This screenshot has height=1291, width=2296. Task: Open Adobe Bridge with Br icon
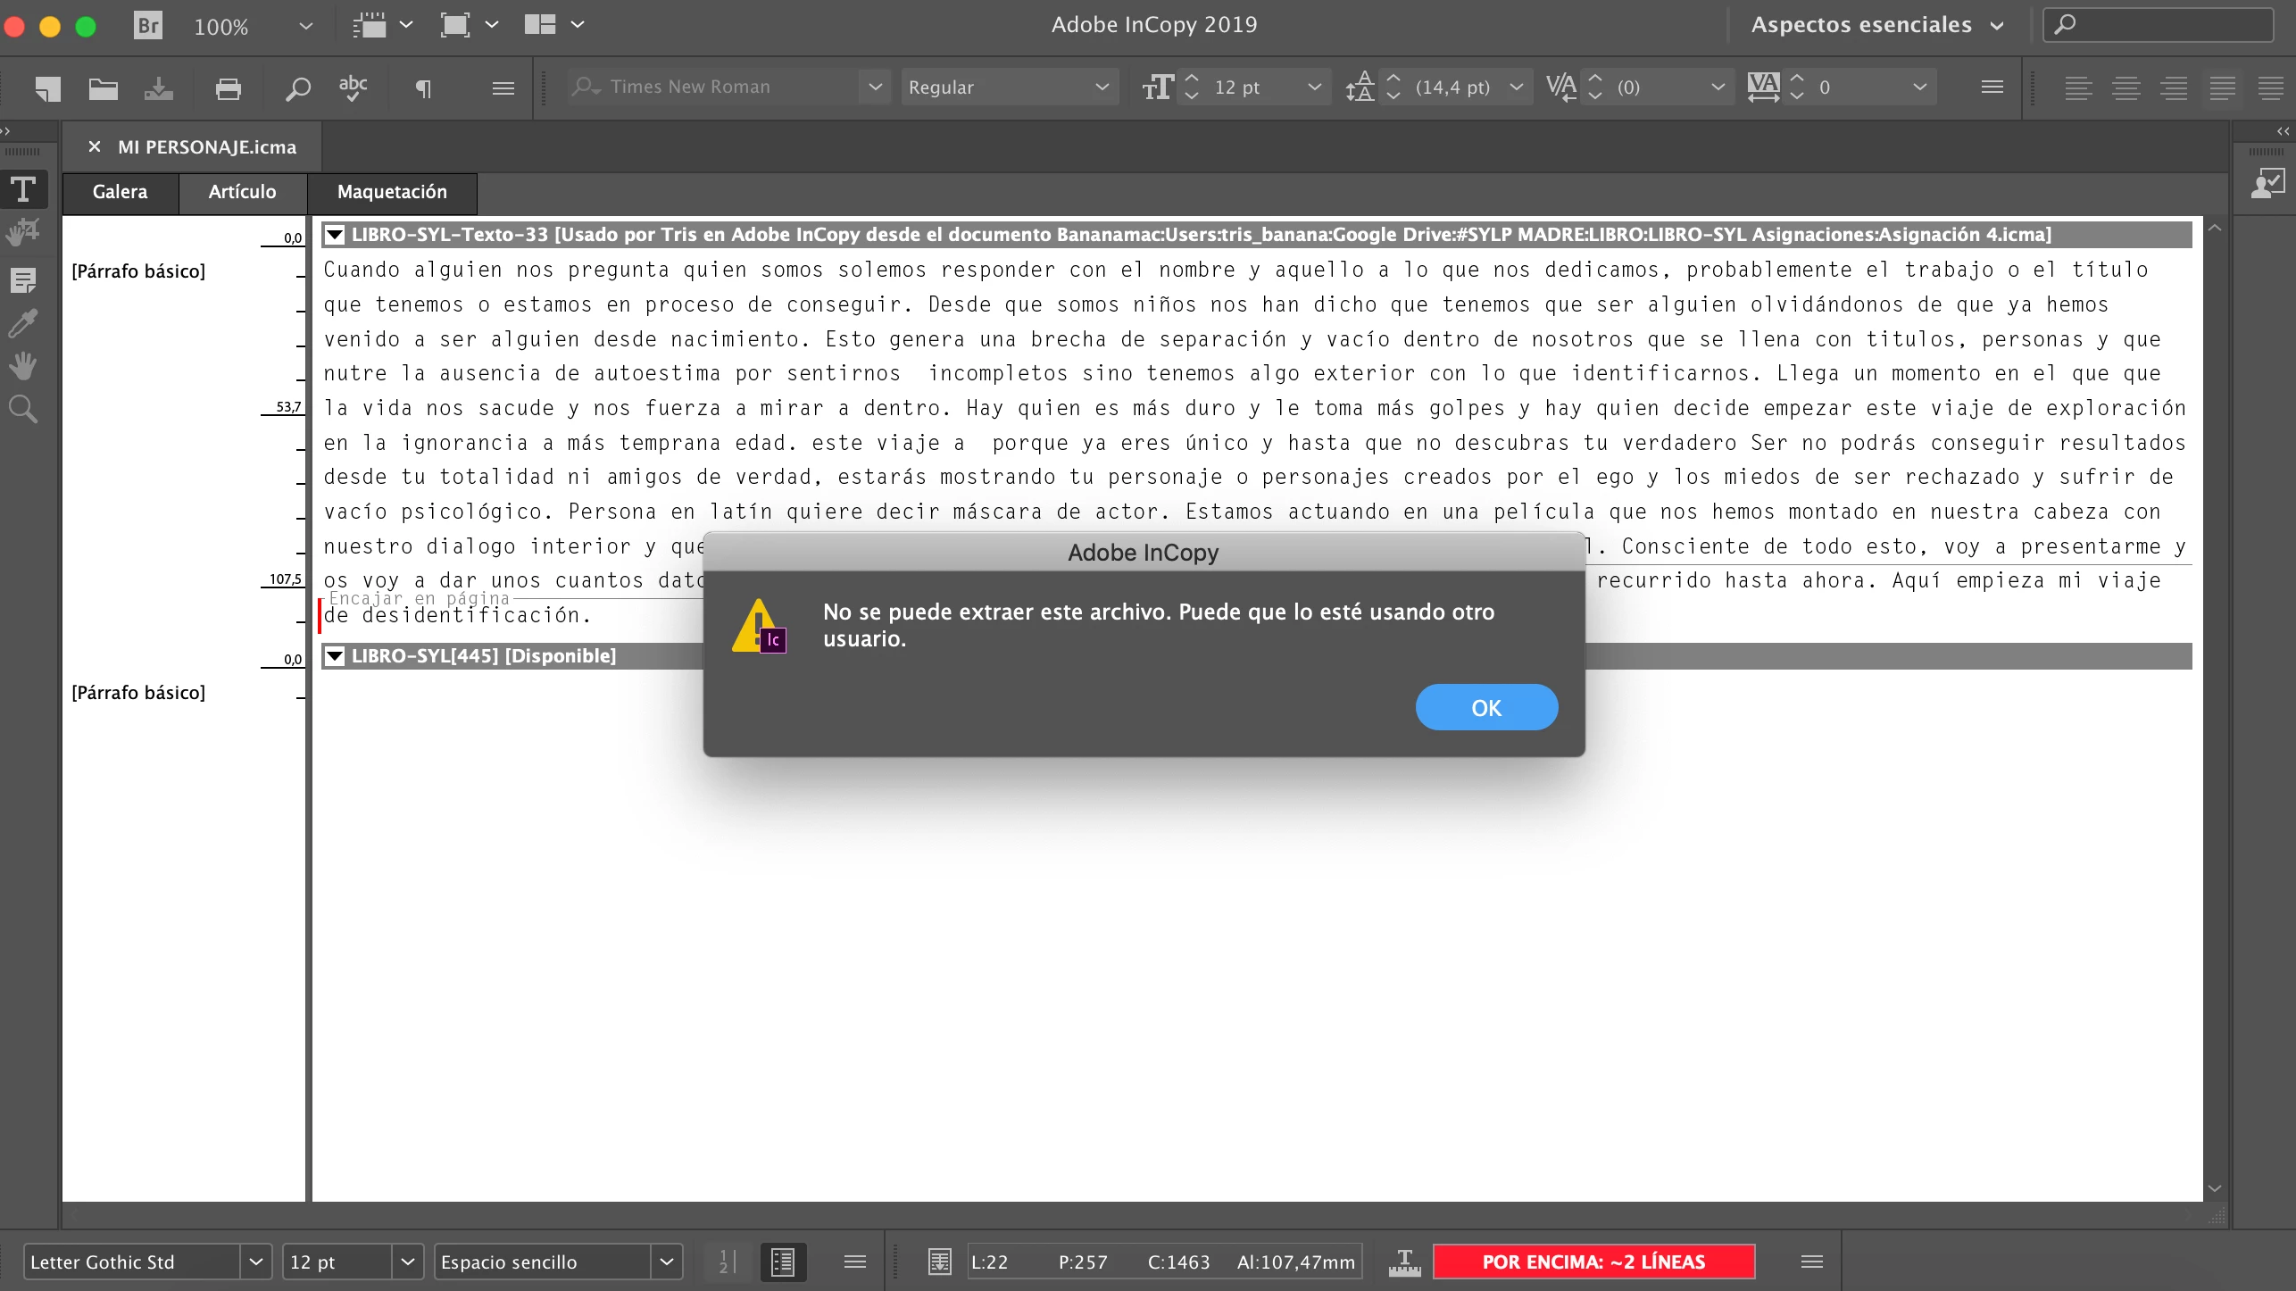pos(148,25)
